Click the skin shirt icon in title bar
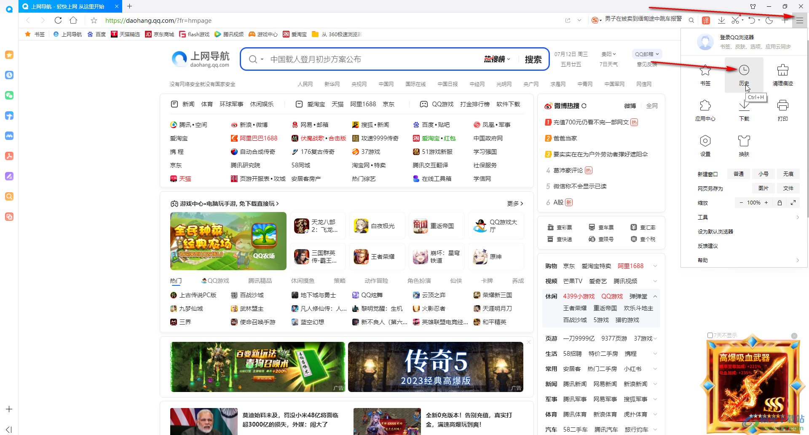This screenshot has height=435, width=809. 753,6
